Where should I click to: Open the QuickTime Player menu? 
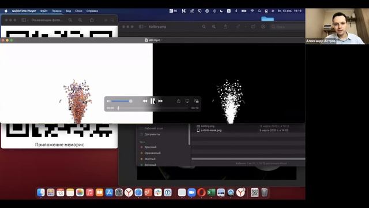pyautogui.click(x=24, y=11)
